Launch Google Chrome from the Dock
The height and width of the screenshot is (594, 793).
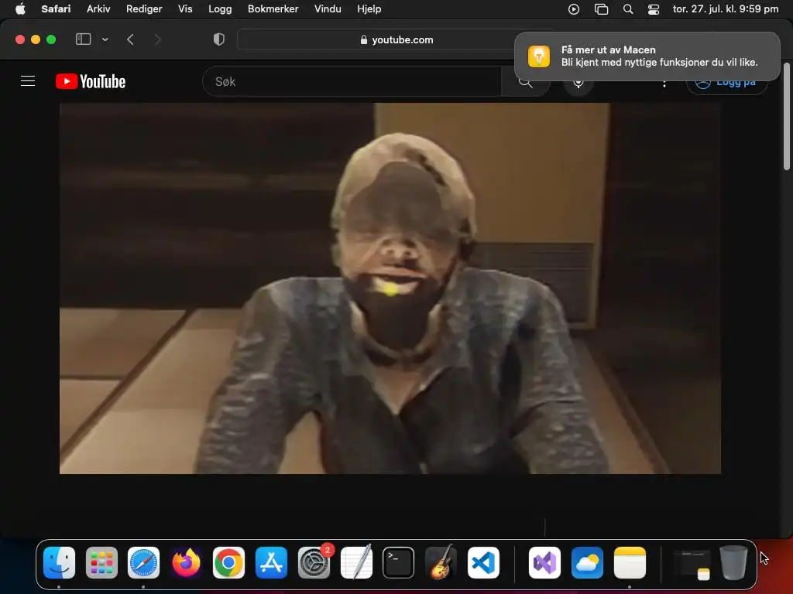point(228,562)
